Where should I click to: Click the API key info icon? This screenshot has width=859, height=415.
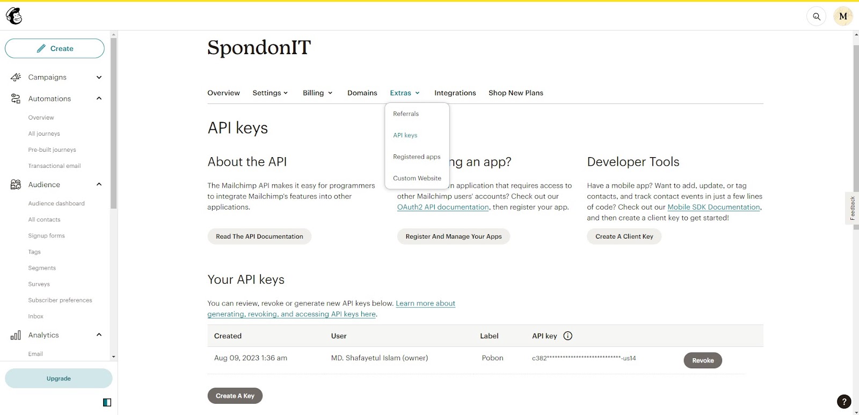567,336
